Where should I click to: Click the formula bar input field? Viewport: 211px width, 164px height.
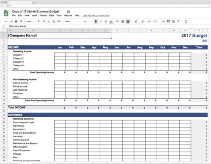(109, 26)
